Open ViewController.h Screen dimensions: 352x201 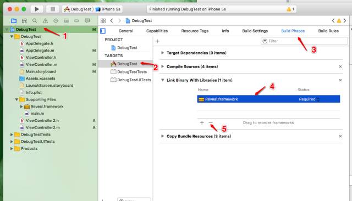[38, 57]
